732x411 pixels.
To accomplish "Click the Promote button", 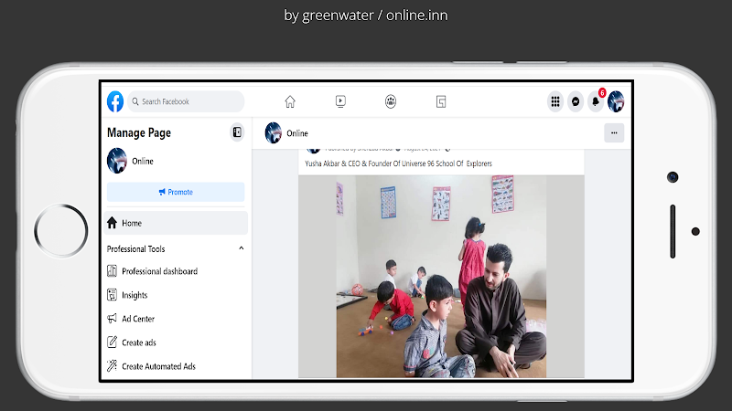I will click(x=176, y=192).
